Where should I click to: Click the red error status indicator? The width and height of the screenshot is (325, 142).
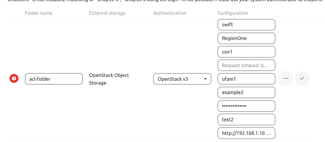click(14, 79)
